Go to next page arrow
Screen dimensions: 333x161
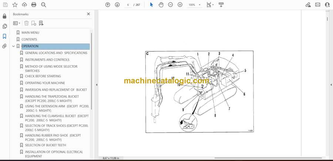[x=117, y=5]
